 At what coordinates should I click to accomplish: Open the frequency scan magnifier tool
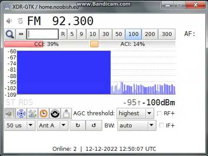[x=10, y=34]
